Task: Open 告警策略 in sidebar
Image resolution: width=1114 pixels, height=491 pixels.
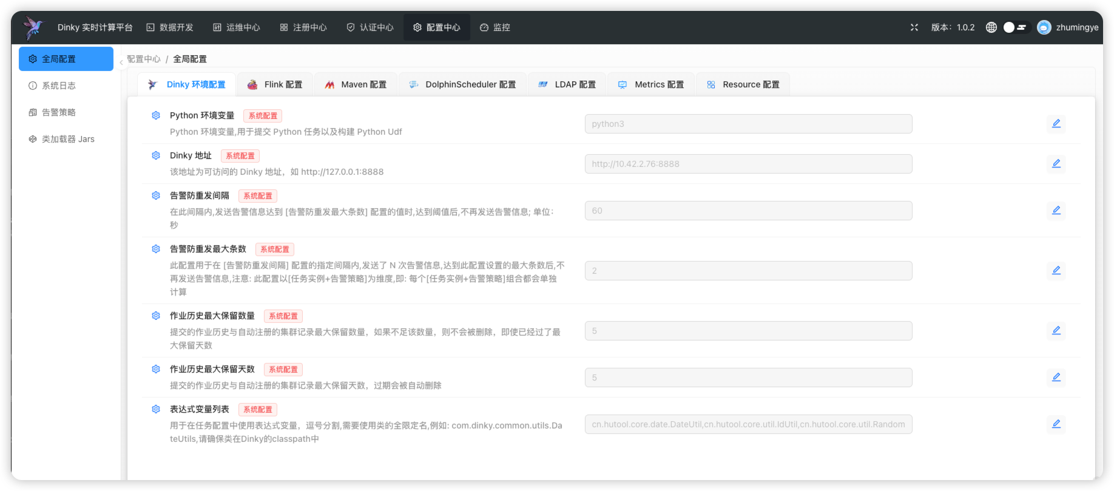Action: [x=66, y=112]
